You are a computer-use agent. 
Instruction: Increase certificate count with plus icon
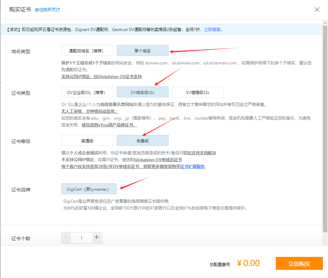(x=97, y=238)
